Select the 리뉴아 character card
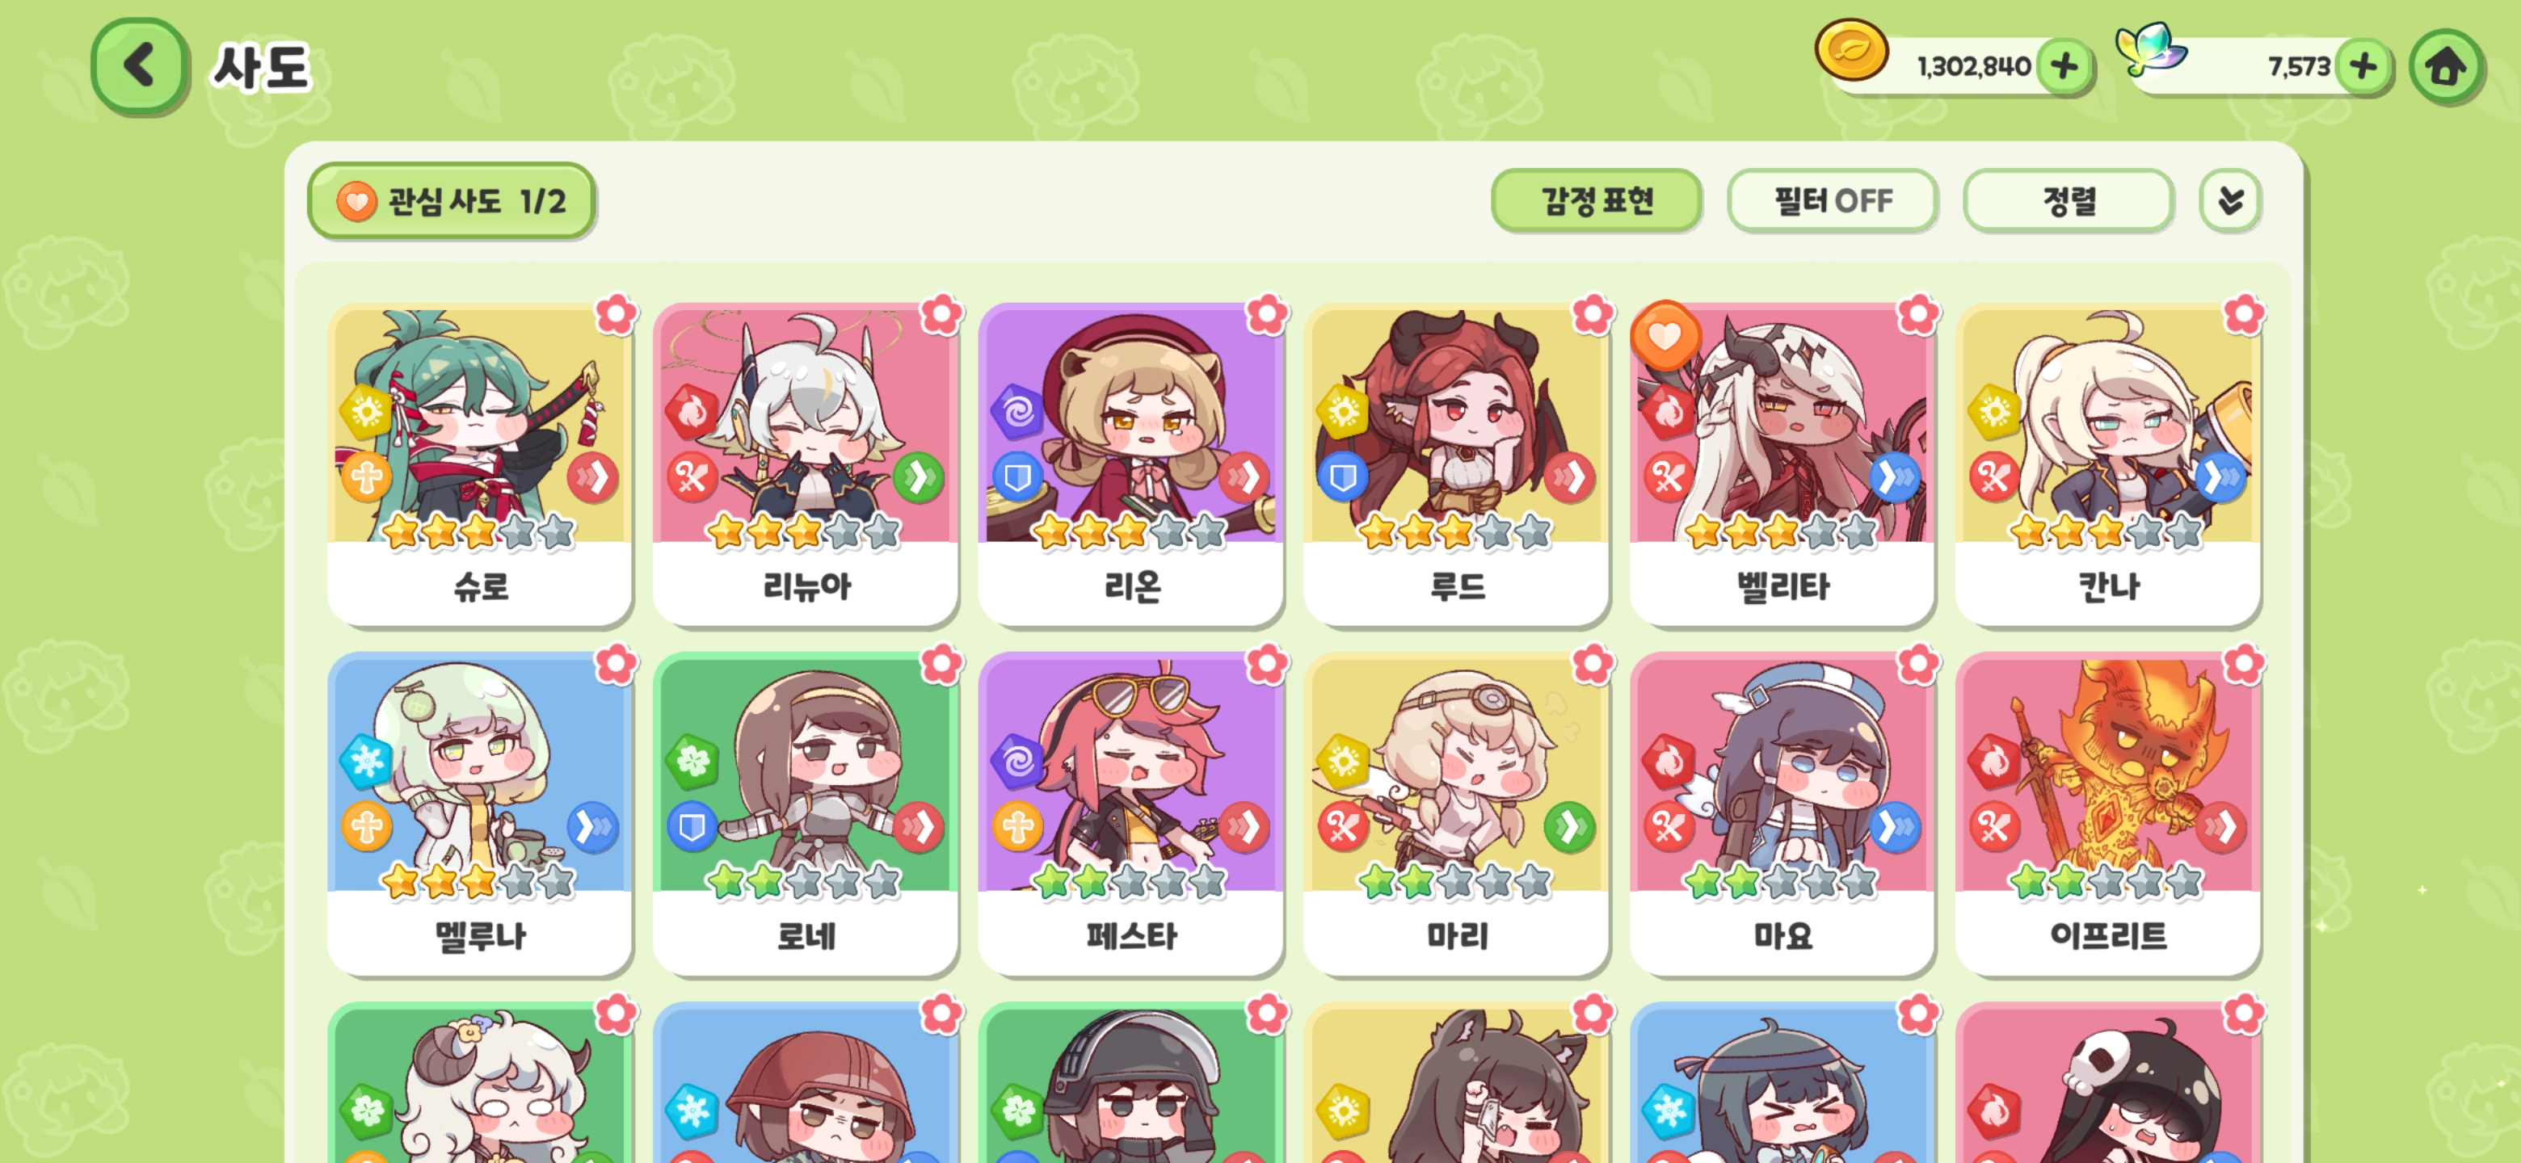Image resolution: width=2521 pixels, height=1163 pixels. pos(805,464)
